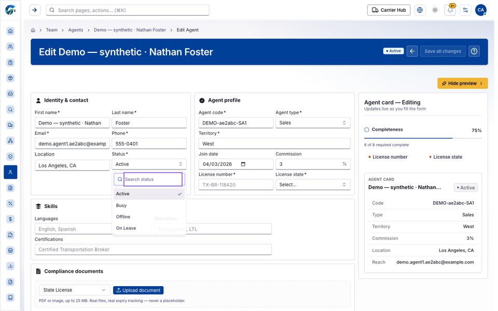This screenshot has height=311, width=498.
Task: Select the Active status option
Action: coord(149,194)
